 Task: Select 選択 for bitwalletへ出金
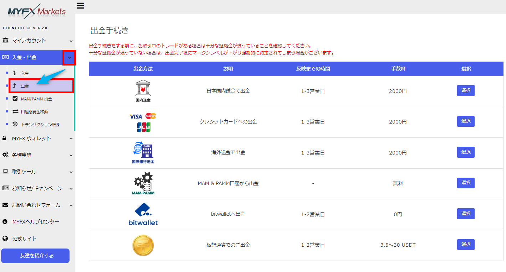tap(466, 214)
